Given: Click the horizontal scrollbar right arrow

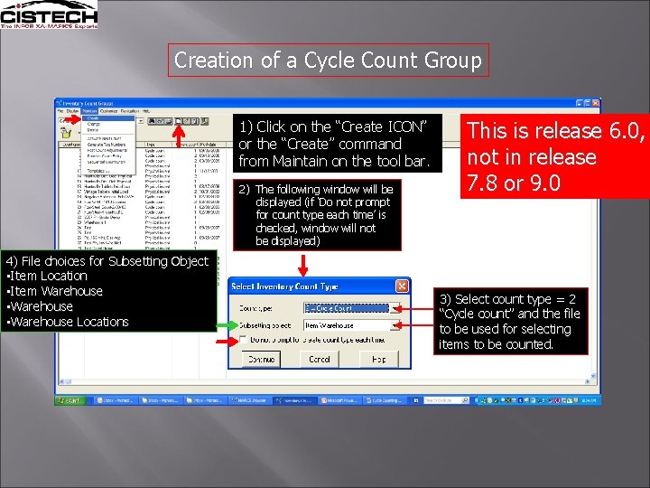Looking at the screenshot, I should (x=587, y=381).
